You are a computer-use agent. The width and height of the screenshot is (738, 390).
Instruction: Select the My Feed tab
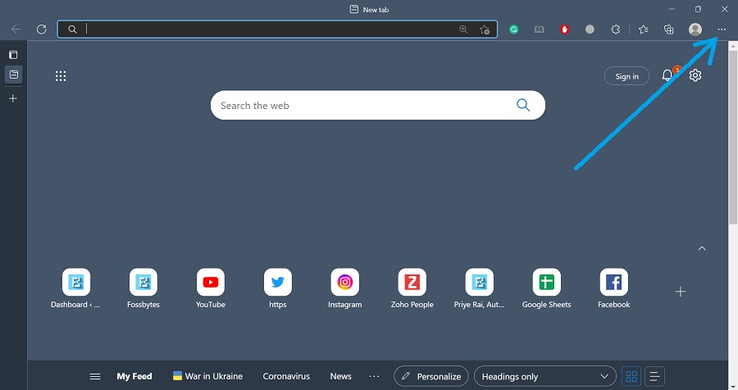[134, 376]
